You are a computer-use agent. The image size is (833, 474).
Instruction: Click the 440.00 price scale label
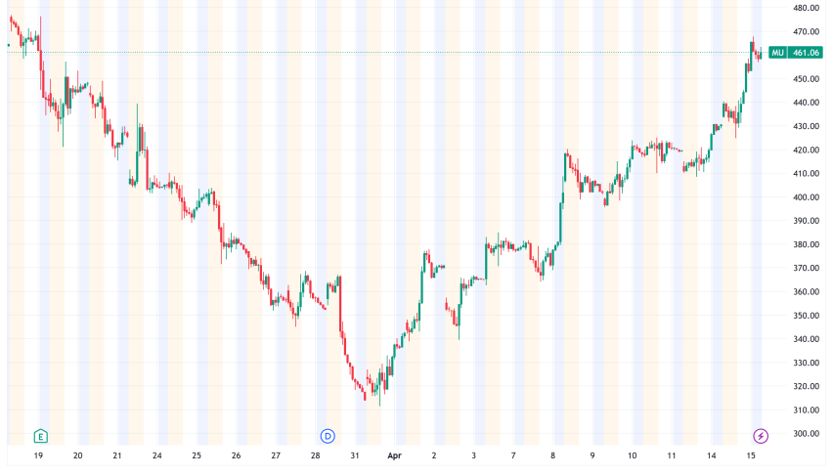point(806,103)
